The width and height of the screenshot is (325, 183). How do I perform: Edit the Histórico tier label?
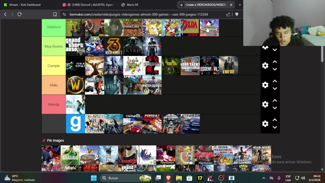[54, 27]
